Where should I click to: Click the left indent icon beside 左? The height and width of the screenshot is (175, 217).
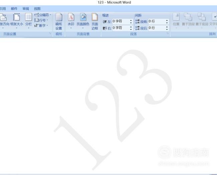(105, 22)
